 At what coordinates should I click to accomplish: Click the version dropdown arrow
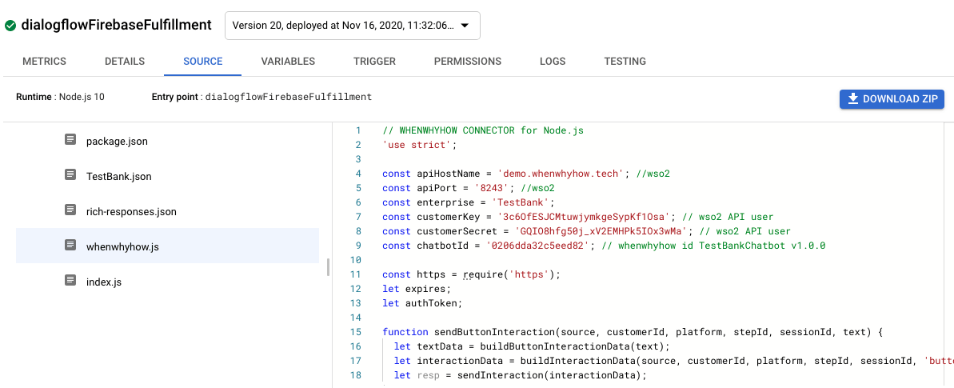click(x=465, y=26)
